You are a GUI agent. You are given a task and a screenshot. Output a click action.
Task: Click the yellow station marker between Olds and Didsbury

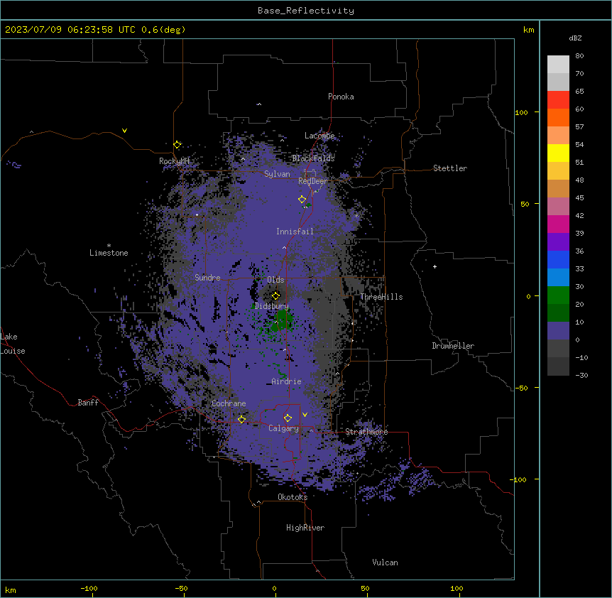pos(276,295)
